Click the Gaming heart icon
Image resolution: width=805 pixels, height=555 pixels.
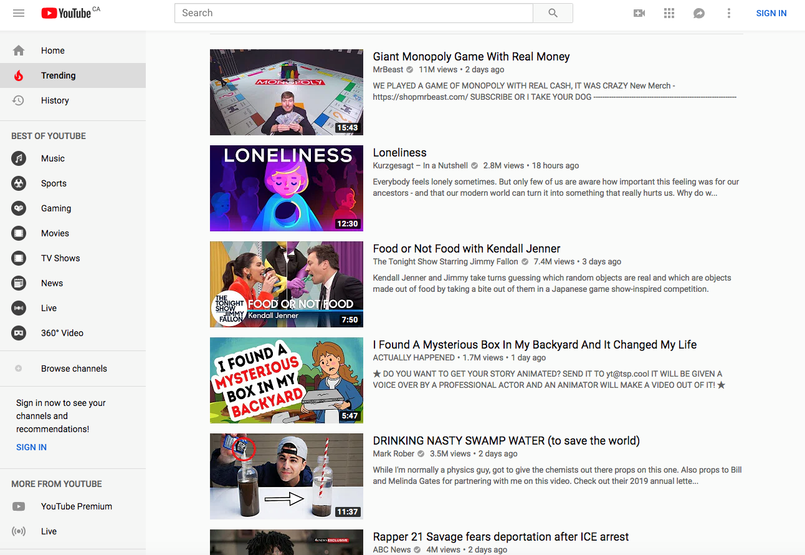(19, 208)
